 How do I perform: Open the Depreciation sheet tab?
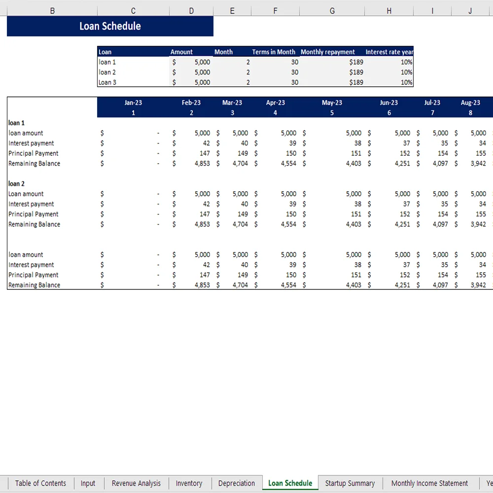(x=237, y=483)
